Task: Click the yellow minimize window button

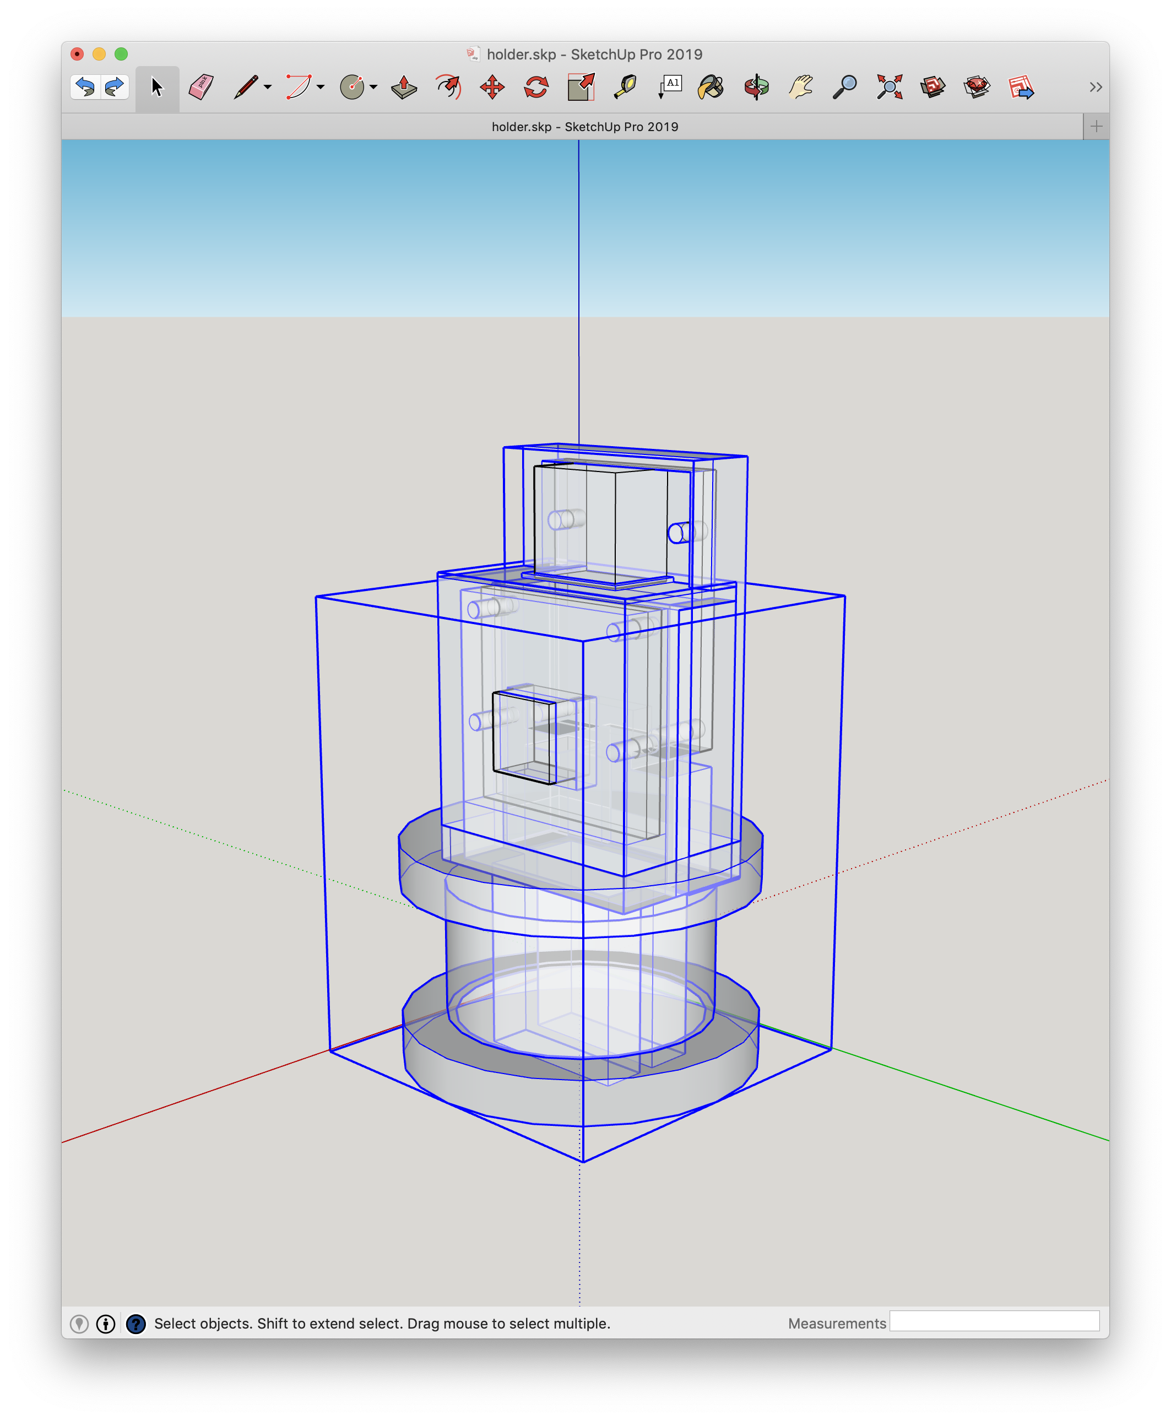Action: click(99, 54)
